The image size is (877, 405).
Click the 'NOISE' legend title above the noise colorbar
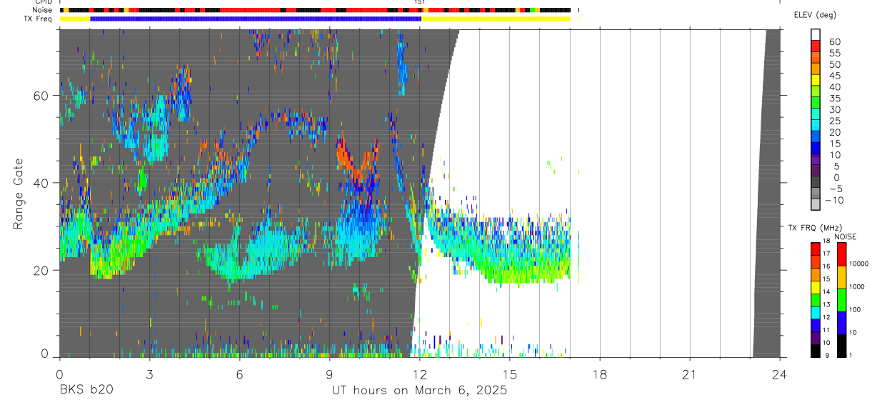845,236
